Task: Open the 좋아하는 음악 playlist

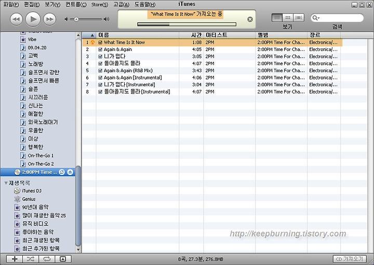Action: (34, 232)
